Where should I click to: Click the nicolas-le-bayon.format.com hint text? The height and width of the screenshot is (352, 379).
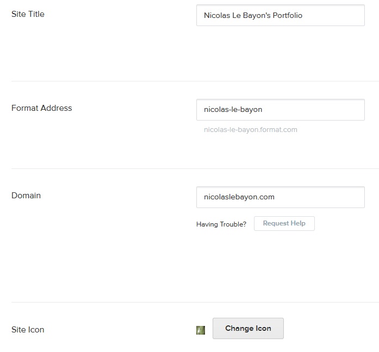pos(251,129)
